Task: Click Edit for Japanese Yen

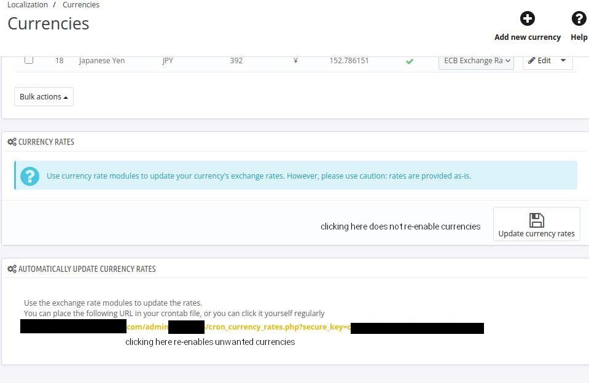Action: pos(540,61)
